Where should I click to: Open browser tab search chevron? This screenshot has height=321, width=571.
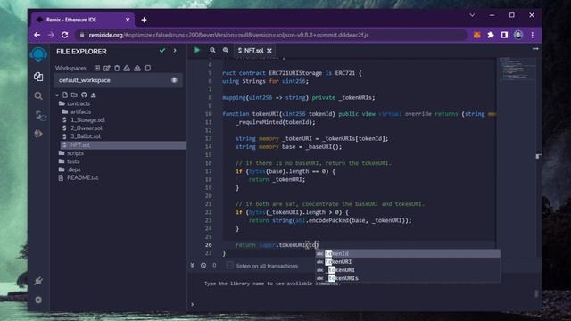(x=472, y=15)
